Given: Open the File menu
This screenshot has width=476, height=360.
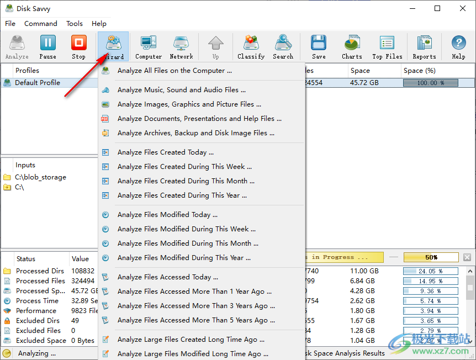Looking at the screenshot, I should tap(10, 23).
